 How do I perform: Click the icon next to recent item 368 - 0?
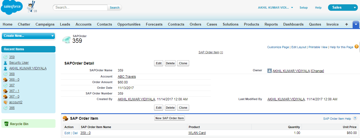click(x=5, y=80)
